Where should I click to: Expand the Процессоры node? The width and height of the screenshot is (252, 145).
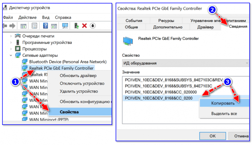click(11, 49)
